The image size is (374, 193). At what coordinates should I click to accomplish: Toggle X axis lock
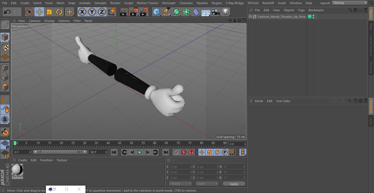[82, 12]
